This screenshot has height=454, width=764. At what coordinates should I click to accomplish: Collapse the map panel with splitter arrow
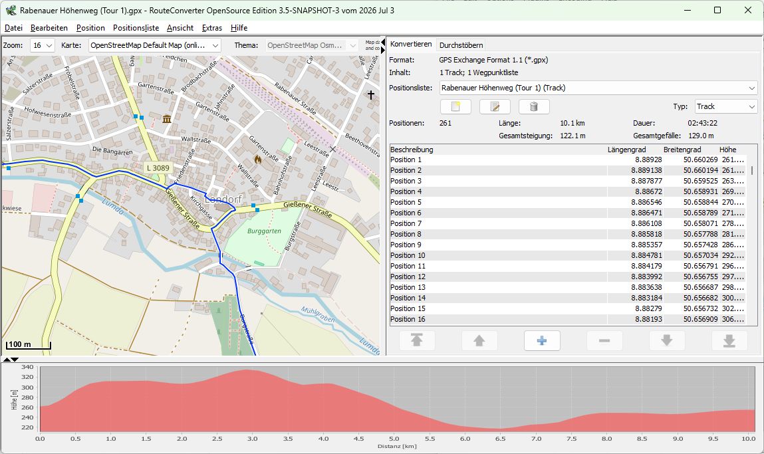(x=383, y=43)
